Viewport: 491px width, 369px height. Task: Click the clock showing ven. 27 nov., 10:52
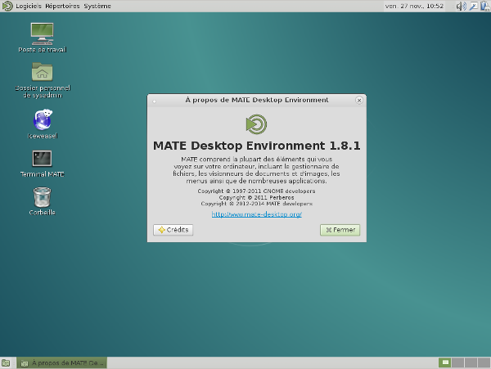point(414,6)
